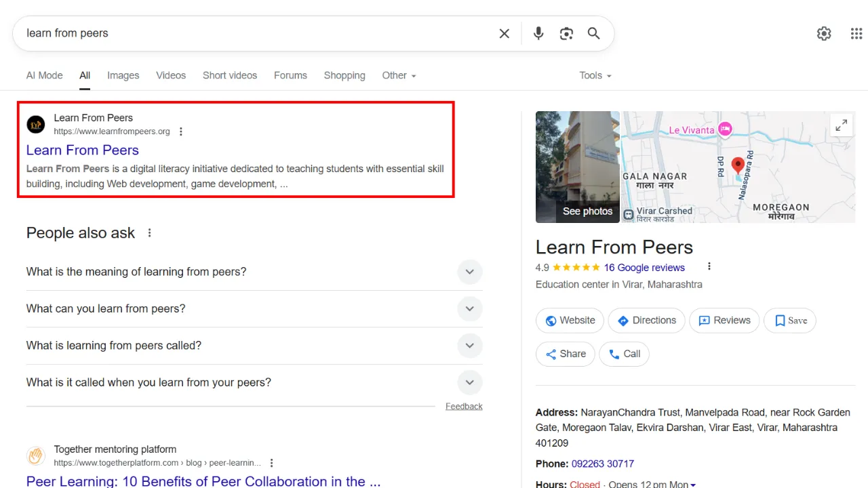868x488 pixels.
Task: Click the Call button
Action: (x=624, y=354)
